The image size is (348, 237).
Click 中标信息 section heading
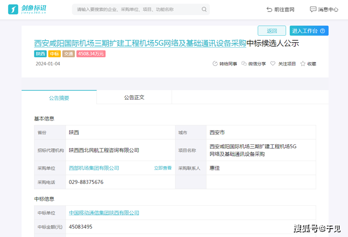coord(44,199)
